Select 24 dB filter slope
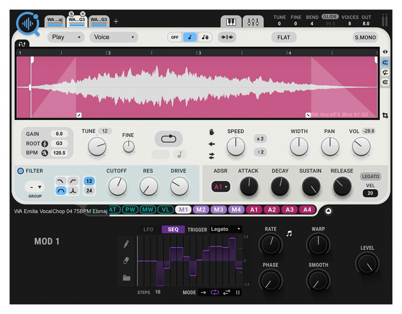The height and width of the screenshot is (314, 402). 89,191
